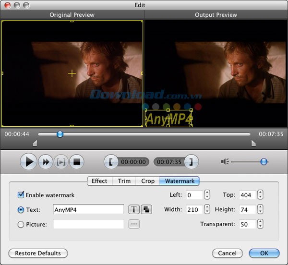Switch to the Crop tab
The width and height of the screenshot is (288, 265).
click(x=148, y=181)
